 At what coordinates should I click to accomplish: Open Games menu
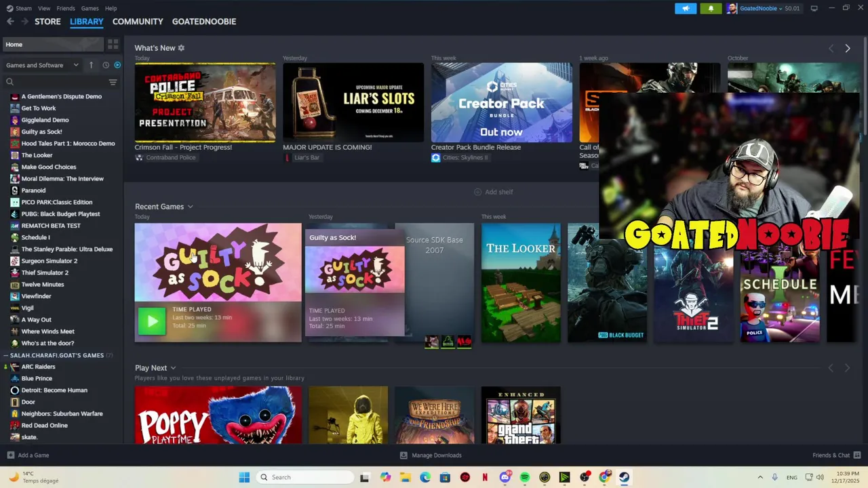point(90,8)
